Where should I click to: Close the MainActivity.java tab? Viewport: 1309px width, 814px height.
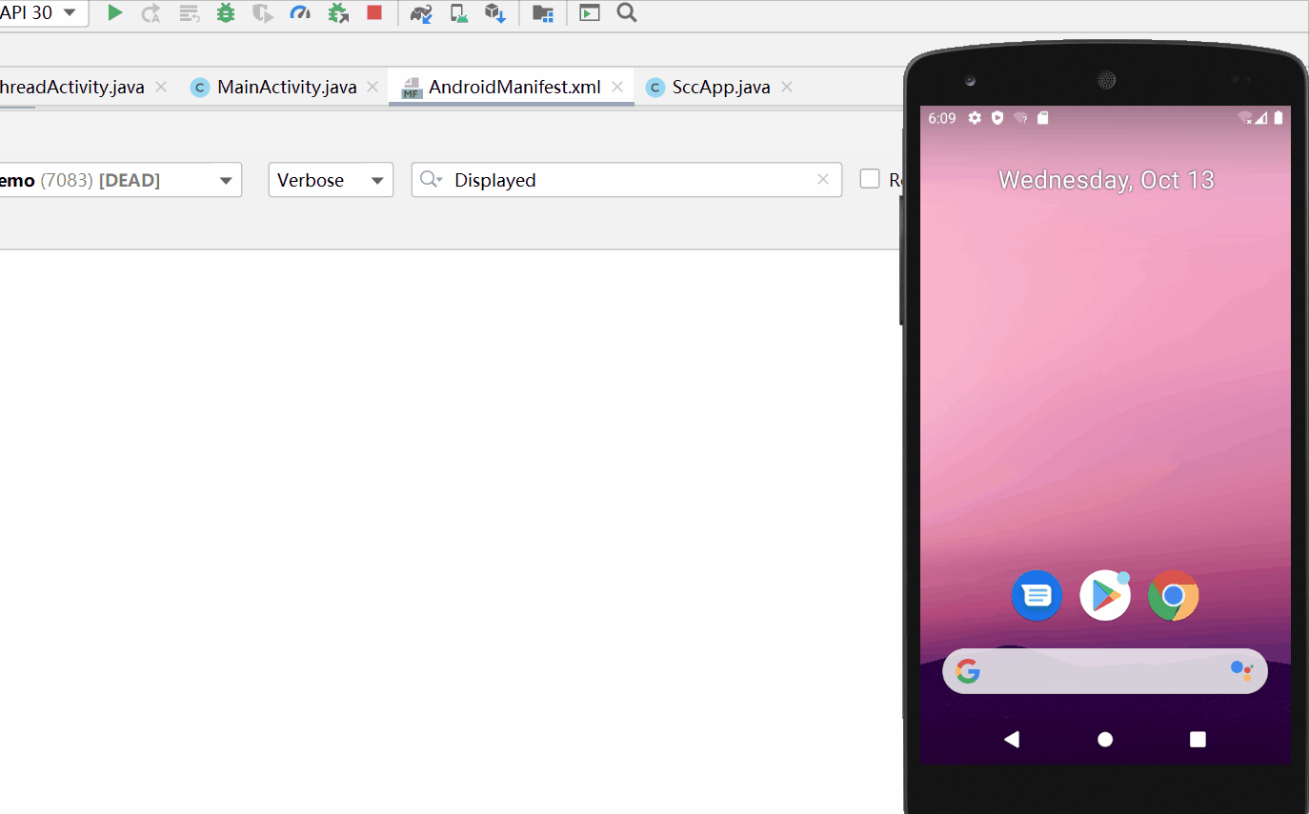(x=373, y=87)
